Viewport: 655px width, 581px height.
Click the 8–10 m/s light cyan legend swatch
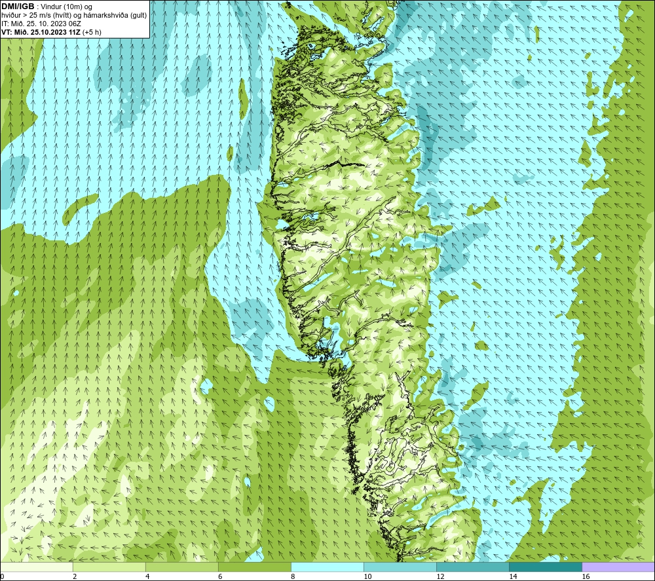[x=327, y=567]
